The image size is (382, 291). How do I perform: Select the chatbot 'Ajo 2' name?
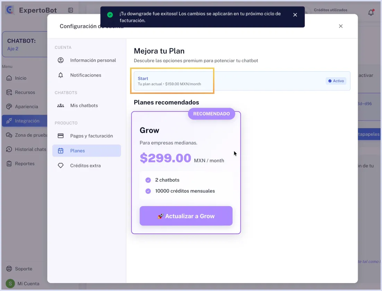click(13, 48)
